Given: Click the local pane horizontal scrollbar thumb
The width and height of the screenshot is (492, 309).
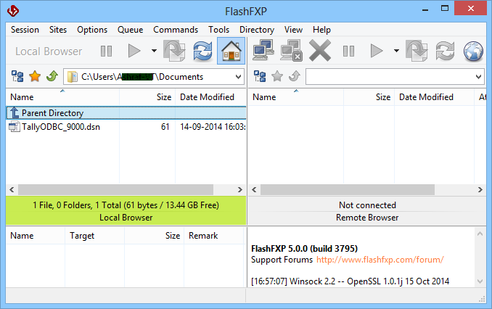Looking at the screenshot, I should pyautogui.click(x=116, y=189).
